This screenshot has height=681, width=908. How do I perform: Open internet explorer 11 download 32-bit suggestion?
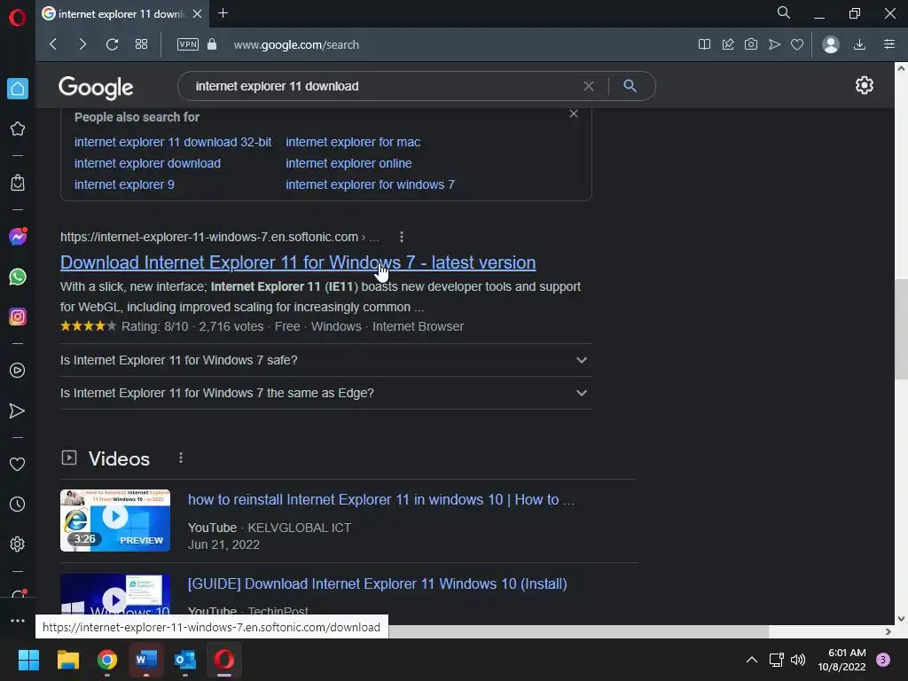coord(173,142)
